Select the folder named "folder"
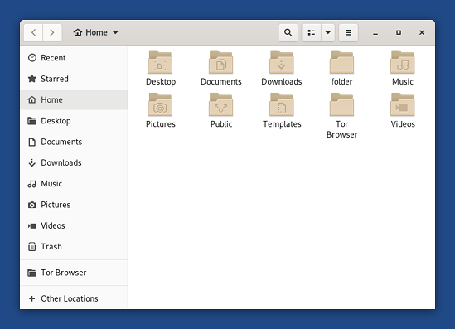Image resolution: width=455 pixels, height=329 pixels. click(x=341, y=62)
